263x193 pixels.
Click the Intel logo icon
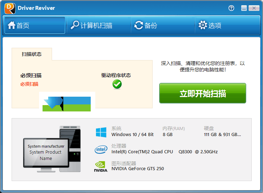(101, 149)
